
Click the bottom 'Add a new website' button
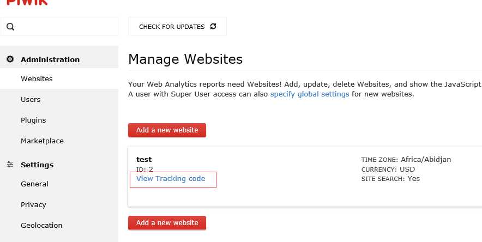click(x=167, y=223)
